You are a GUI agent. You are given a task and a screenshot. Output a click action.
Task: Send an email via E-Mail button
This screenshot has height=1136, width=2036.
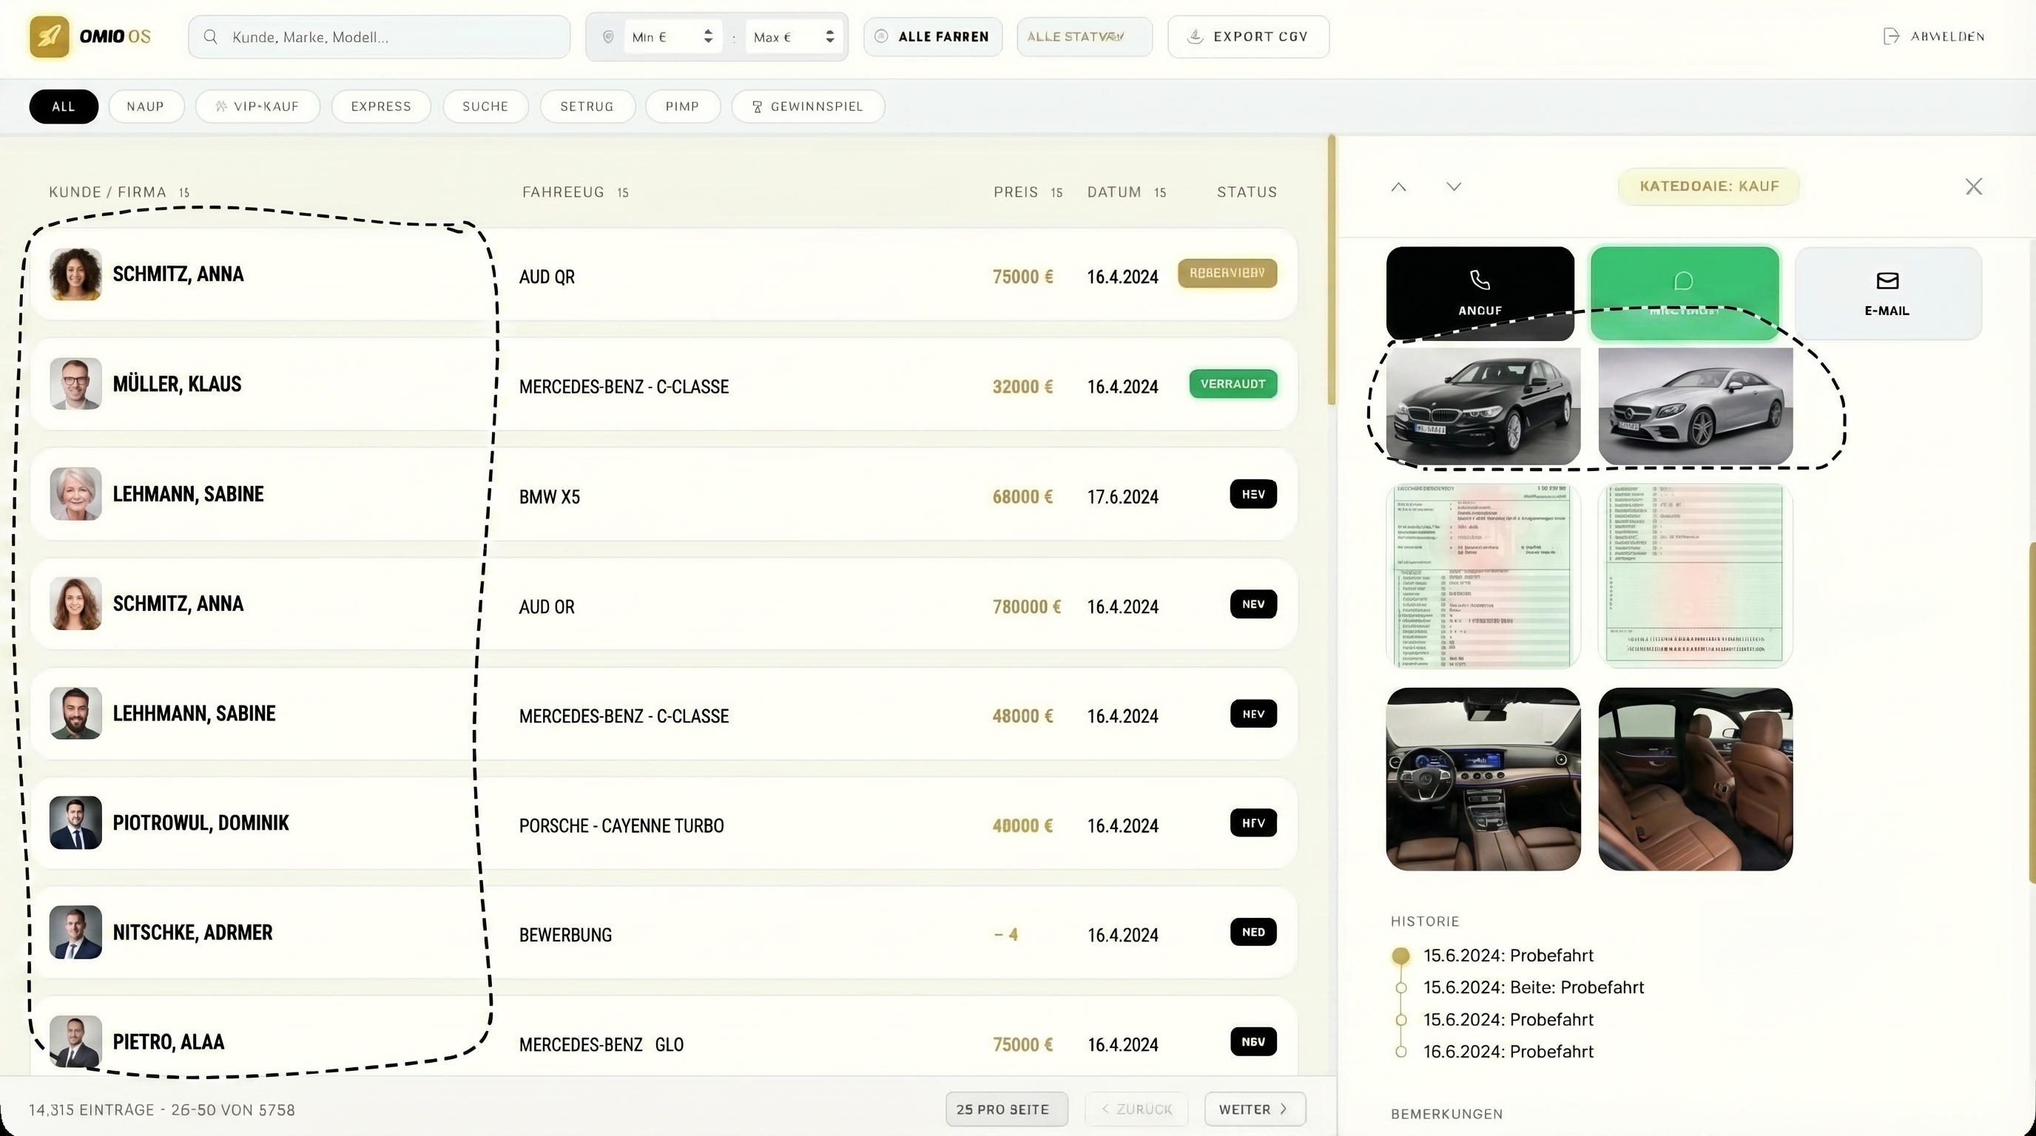pyautogui.click(x=1887, y=293)
